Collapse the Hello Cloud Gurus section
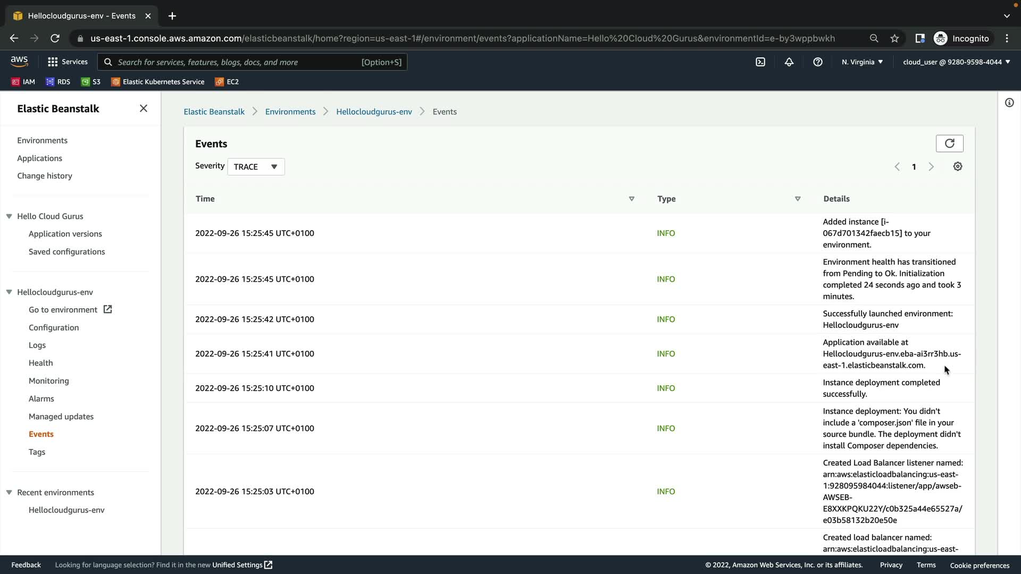 pyautogui.click(x=9, y=216)
